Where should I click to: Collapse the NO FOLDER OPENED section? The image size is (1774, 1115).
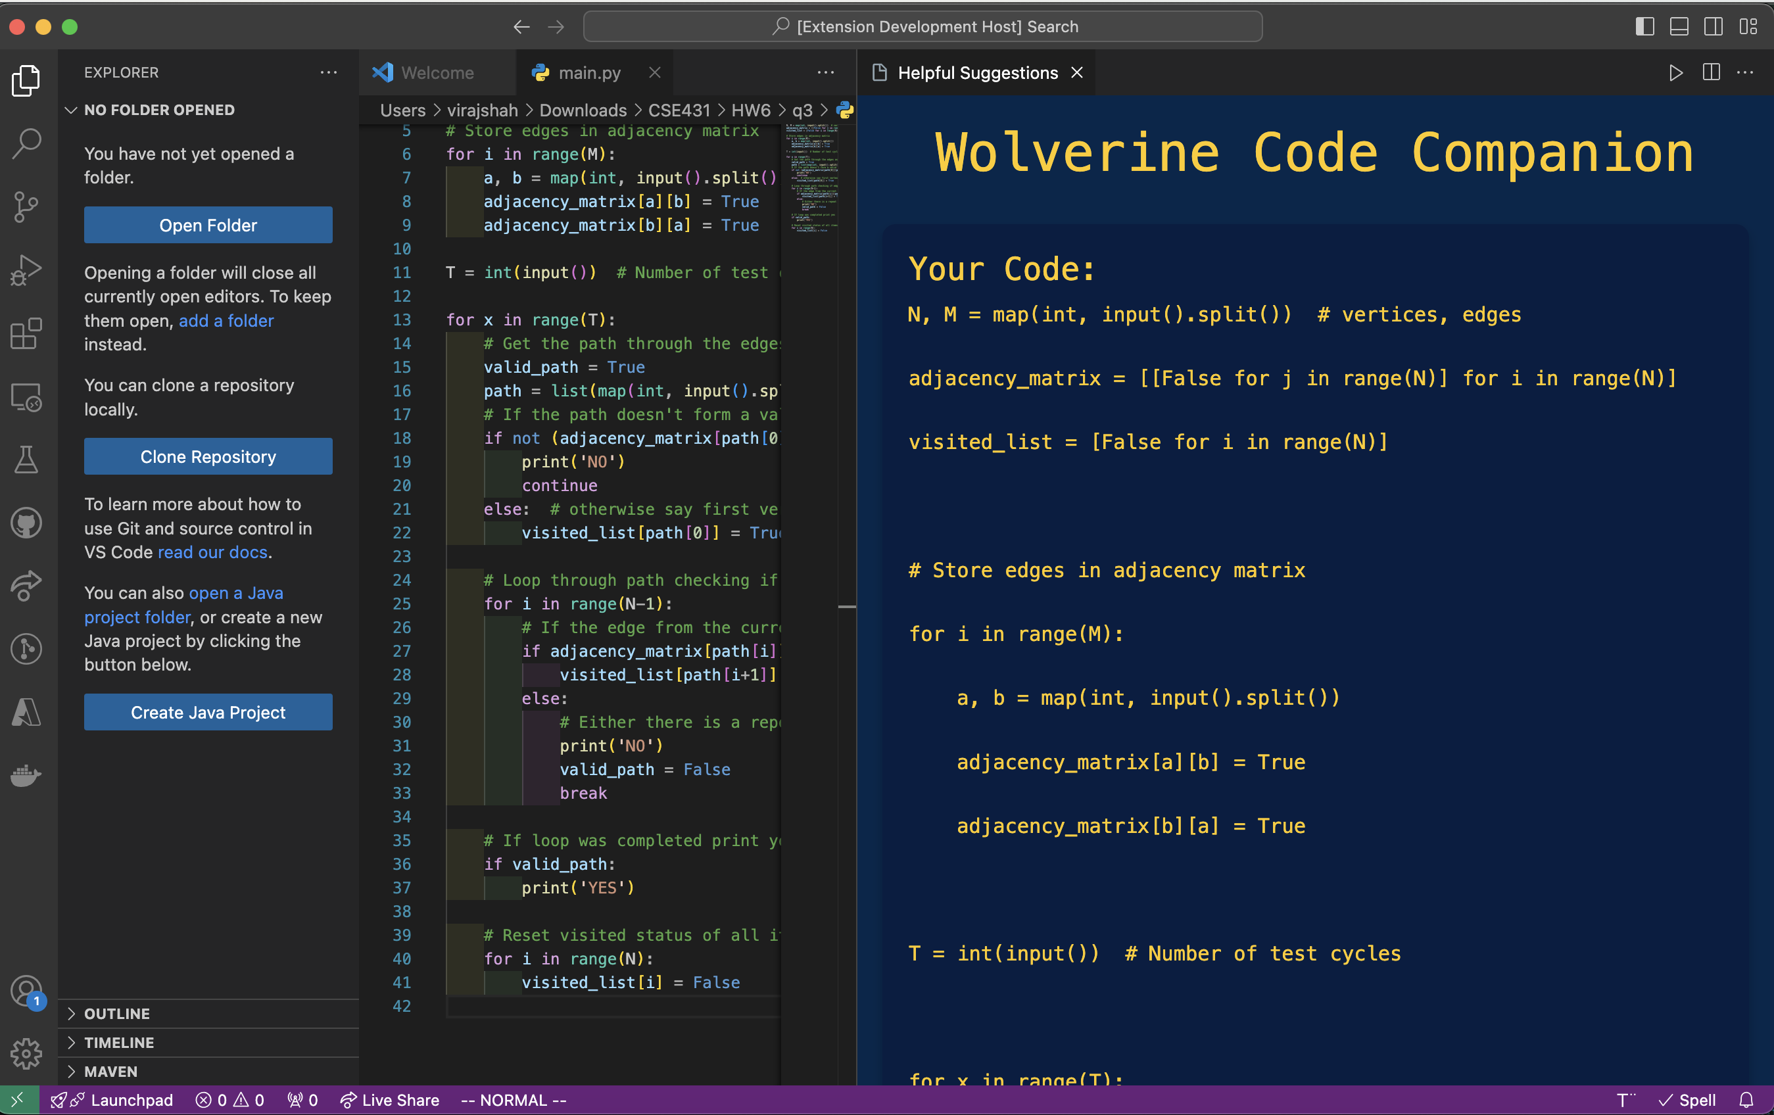pyautogui.click(x=158, y=110)
